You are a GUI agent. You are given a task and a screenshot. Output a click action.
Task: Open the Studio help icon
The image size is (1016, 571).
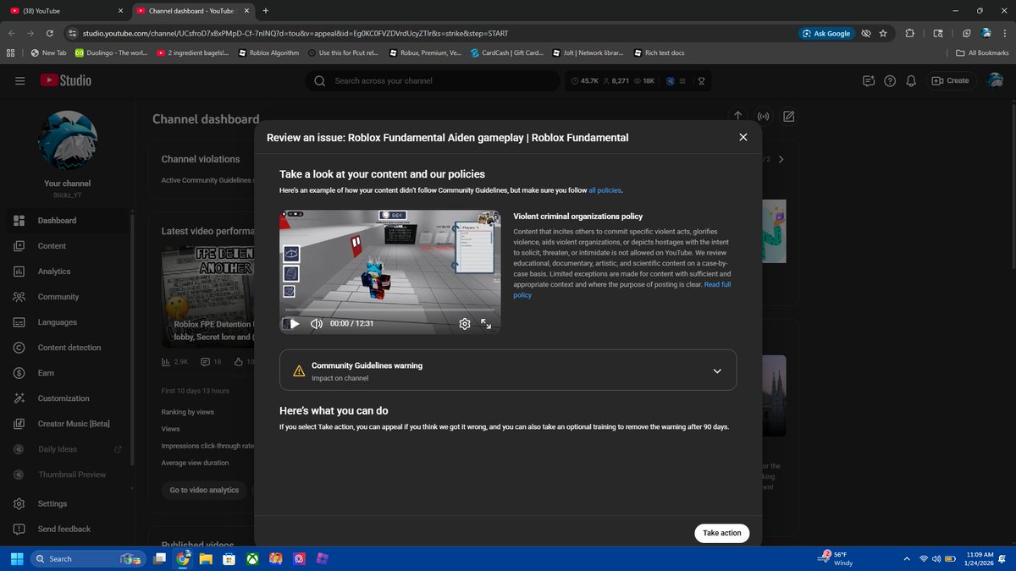(890, 81)
